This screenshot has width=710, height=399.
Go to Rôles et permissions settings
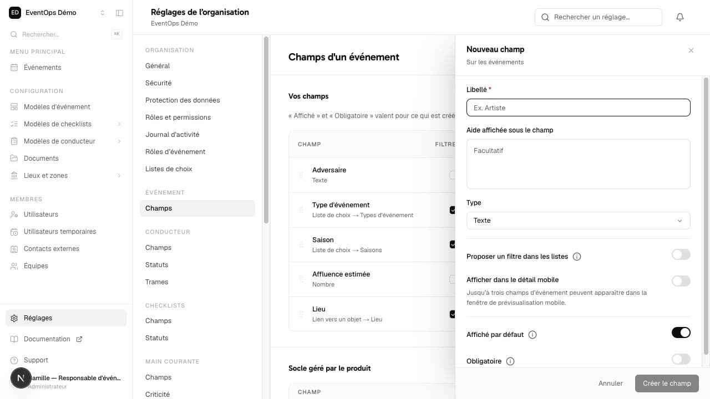coord(178,117)
